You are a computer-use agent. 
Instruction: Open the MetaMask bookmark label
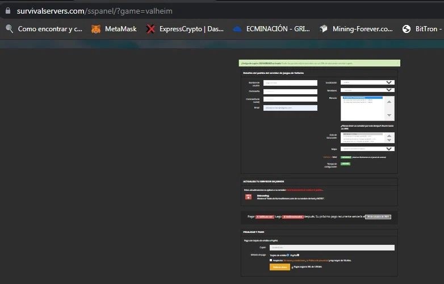pos(120,29)
